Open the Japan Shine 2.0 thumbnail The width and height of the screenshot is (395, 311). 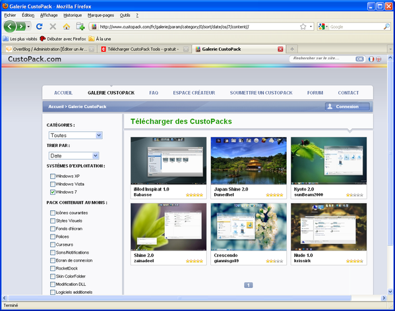[x=249, y=161]
